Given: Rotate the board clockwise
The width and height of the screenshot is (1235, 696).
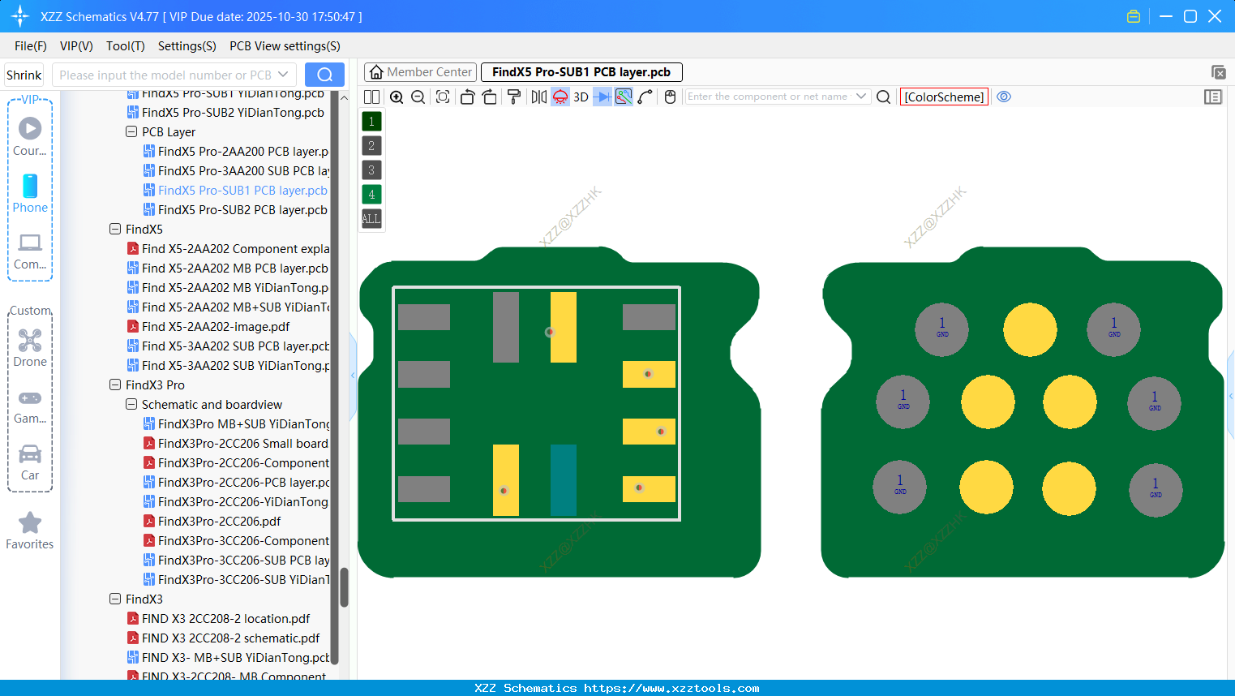Looking at the screenshot, I should tap(489, 97).
